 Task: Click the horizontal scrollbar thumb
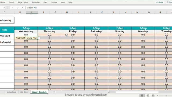tap(137, 92)
